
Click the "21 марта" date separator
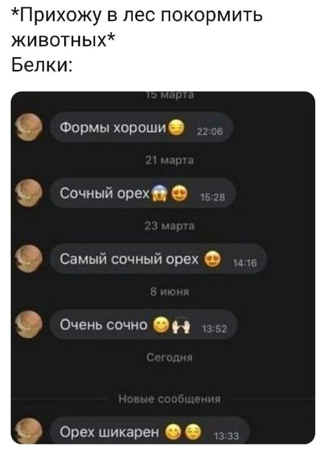click(169, 161)
